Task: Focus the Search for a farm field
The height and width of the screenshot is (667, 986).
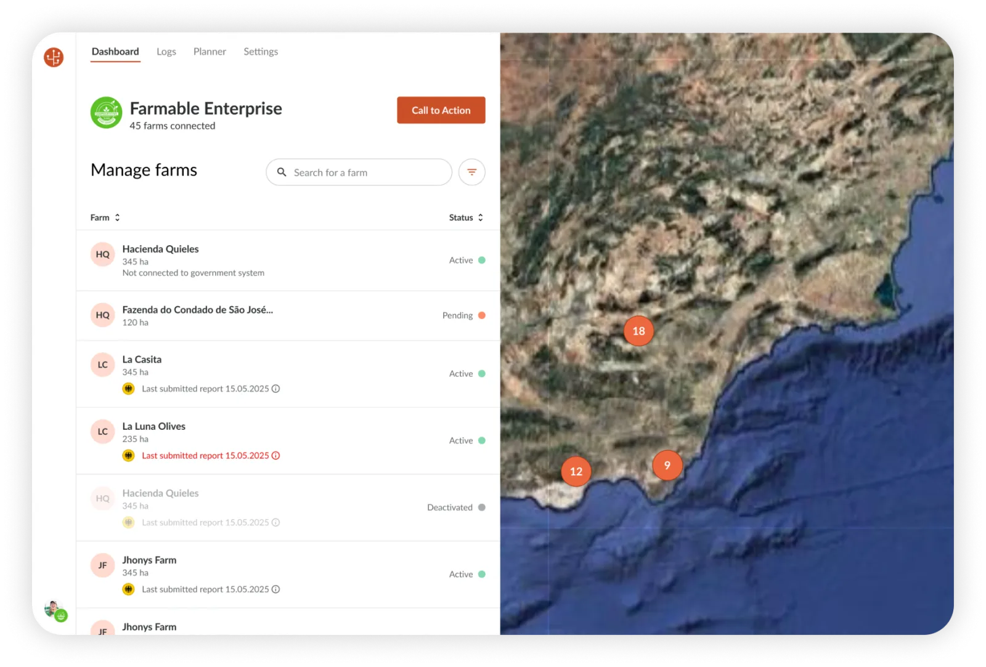Action: click(x=359, y=172)
